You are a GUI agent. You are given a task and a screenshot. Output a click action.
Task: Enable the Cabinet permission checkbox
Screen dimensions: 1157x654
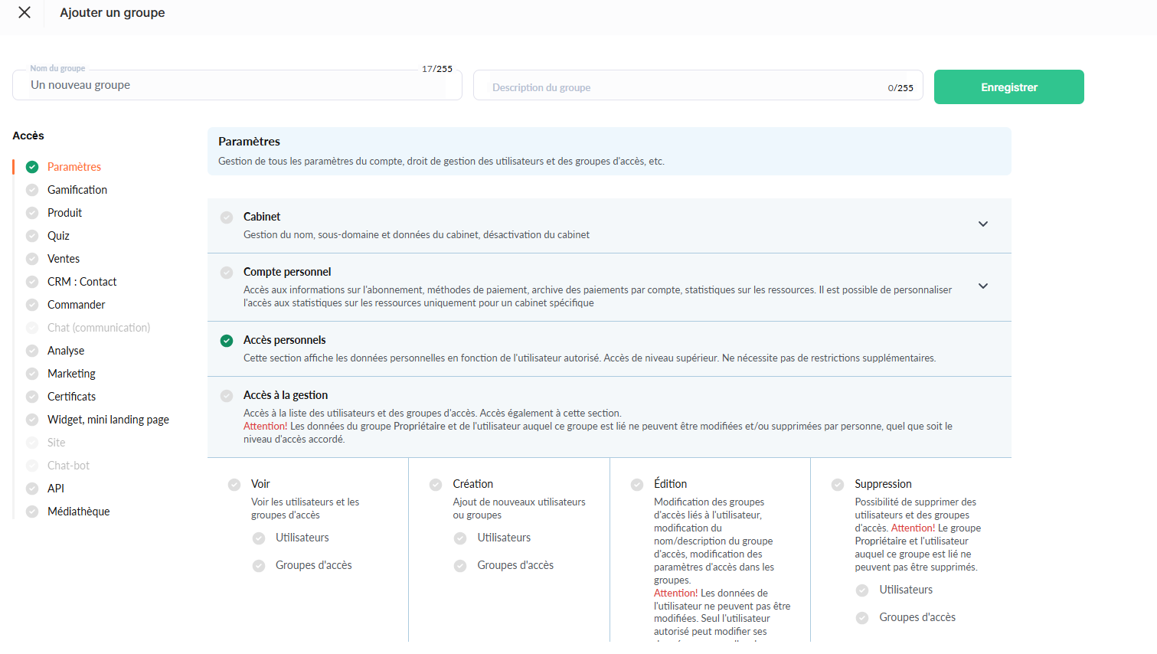click(x=227, y=217)
